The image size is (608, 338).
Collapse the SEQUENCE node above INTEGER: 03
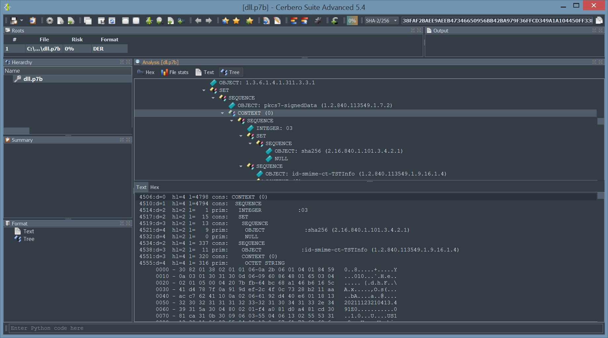[232, 121]
